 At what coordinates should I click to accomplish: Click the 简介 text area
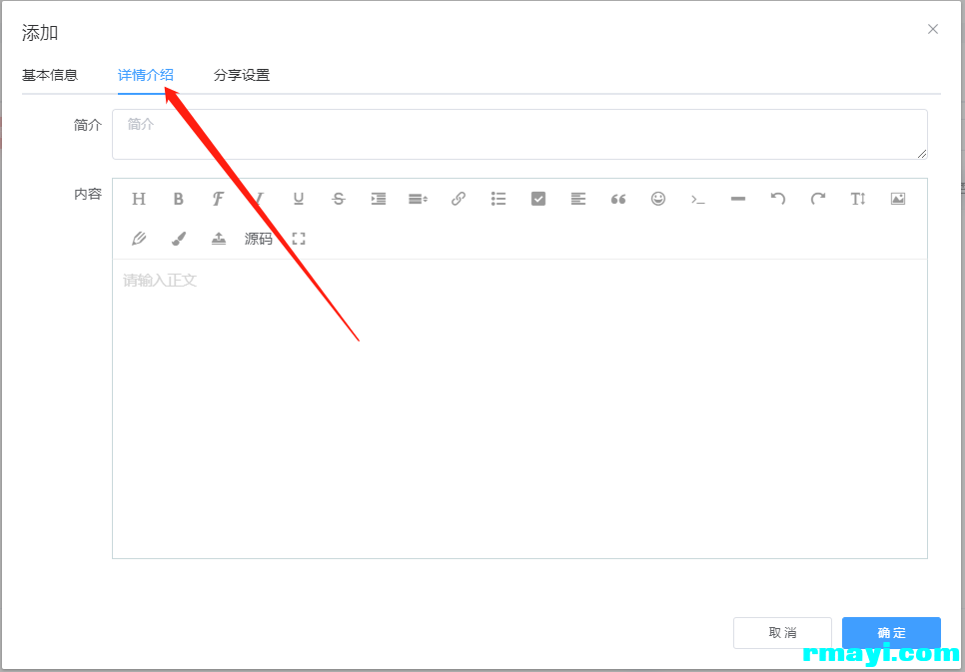click(x=519, y=134)
